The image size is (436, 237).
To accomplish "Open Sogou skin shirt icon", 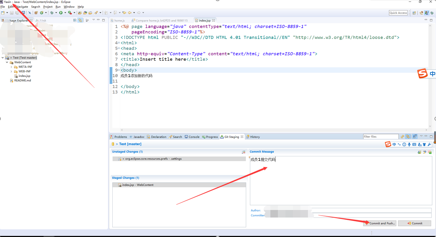I will tap(424, 144).
